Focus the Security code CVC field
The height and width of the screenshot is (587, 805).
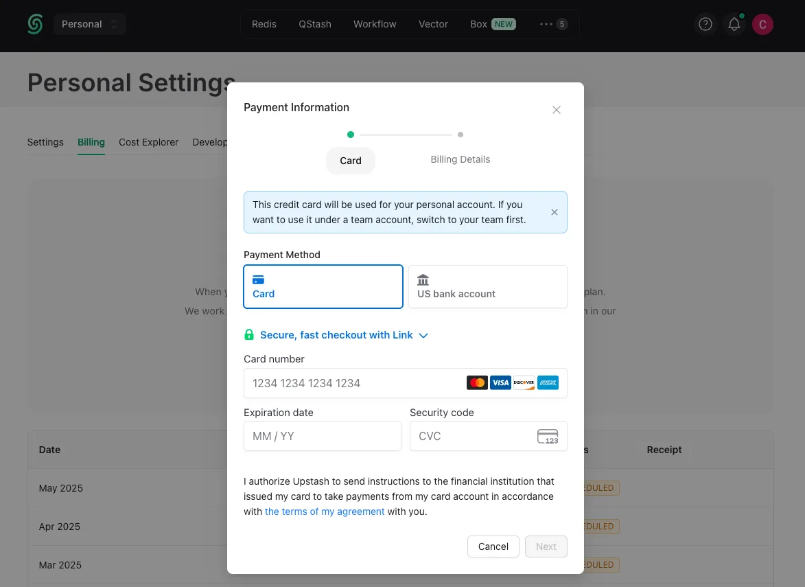(x=488, y=436)
